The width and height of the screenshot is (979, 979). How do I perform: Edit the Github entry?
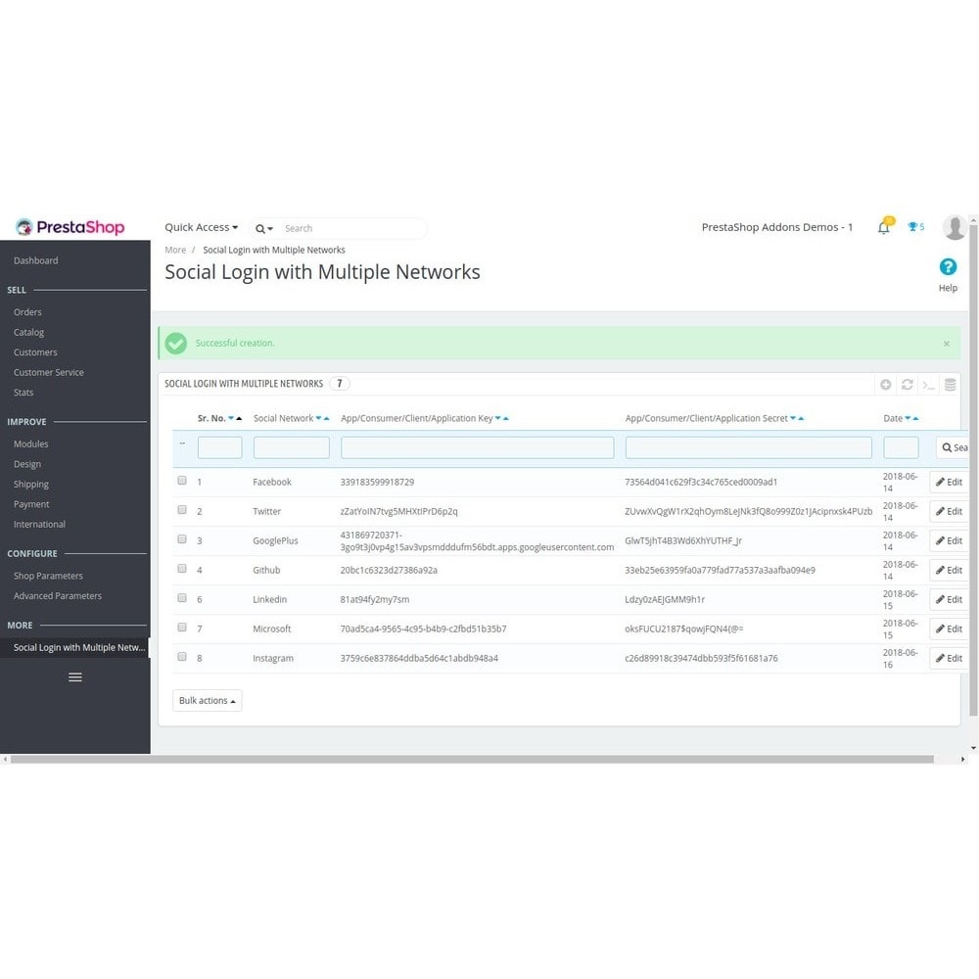point(949,570)
